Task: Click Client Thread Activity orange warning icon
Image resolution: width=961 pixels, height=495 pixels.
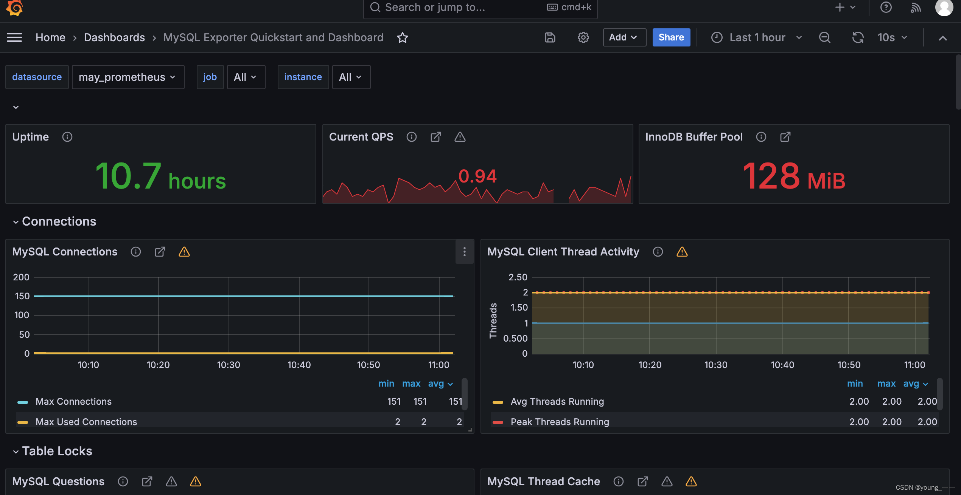Action: (x=682, y=252)
